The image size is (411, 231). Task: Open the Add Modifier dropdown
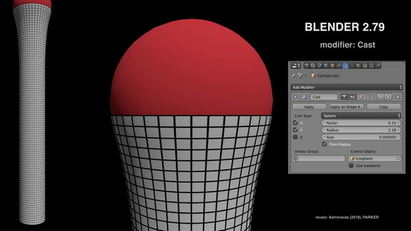point(346,87)
